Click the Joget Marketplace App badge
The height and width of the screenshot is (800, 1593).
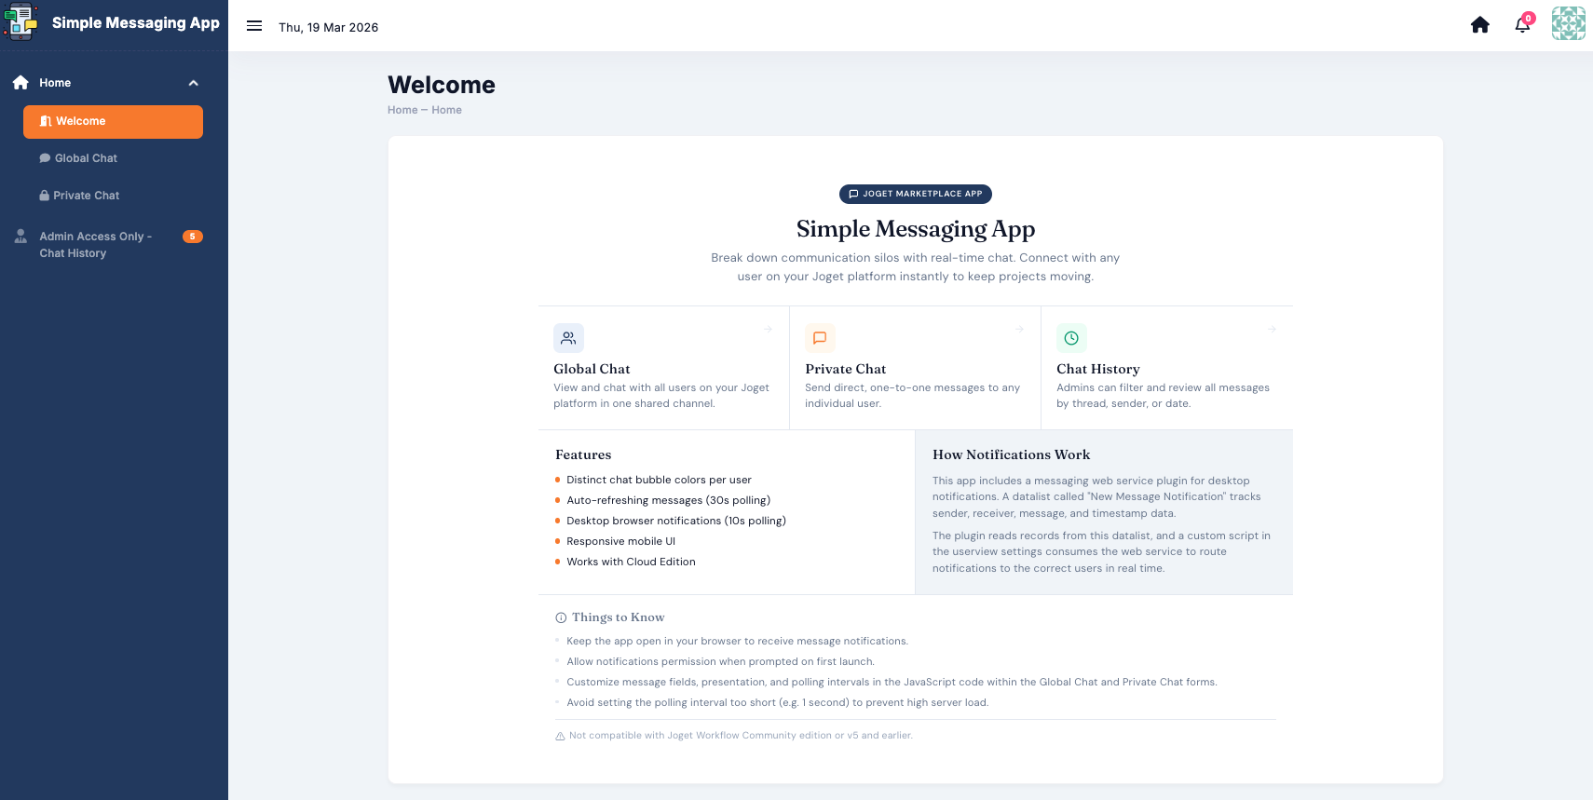coord(915,194)
